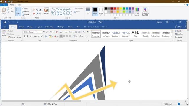The image size is (189, 106).
Task: Click the Calibri (Body) font box in Word screenshot
Action: pos(30,32)
